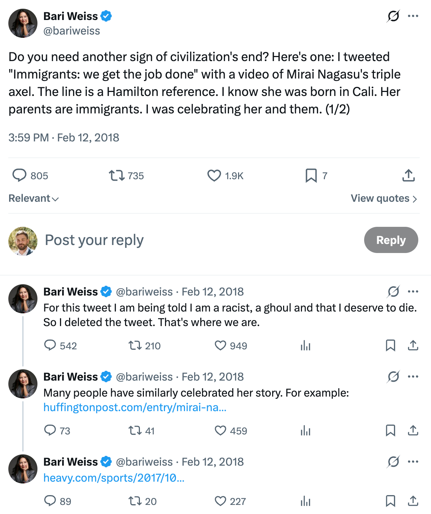Screen dimensions: 431x514
Task: Click the reply icon showing 805 replies
Action: (x=20, y=176)
